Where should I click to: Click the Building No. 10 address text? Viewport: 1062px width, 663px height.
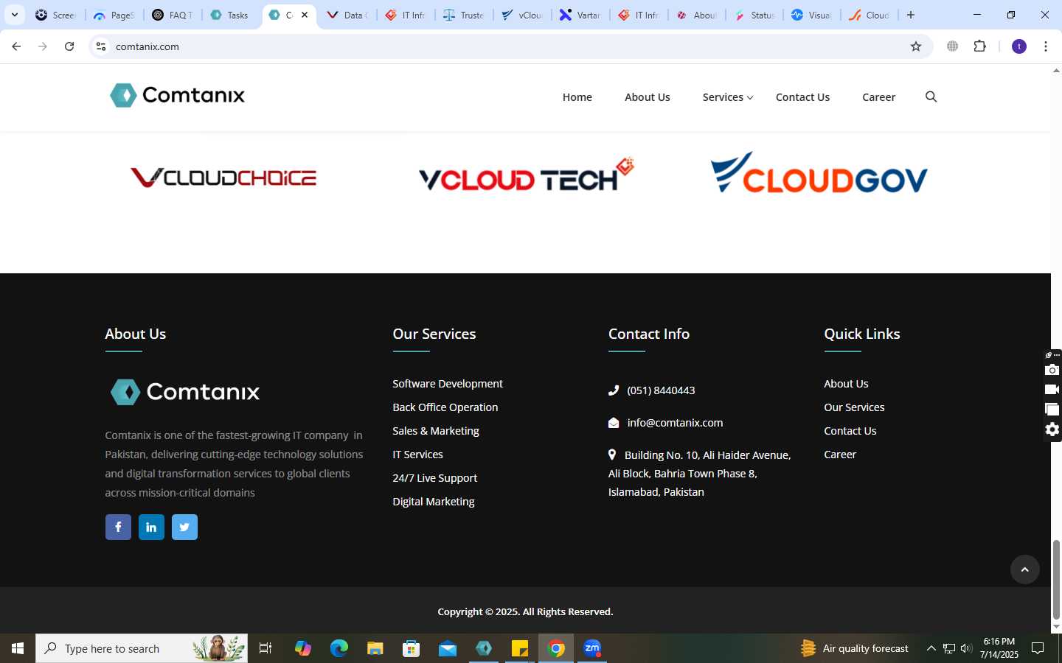[700, 474]
